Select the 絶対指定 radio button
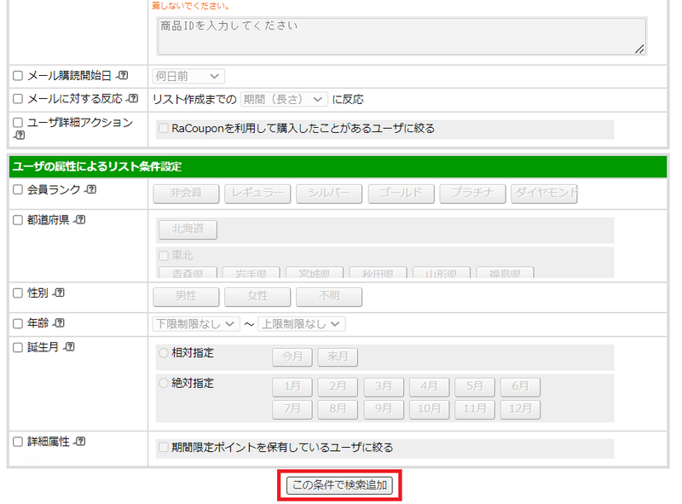 click(x=162, y=382)
